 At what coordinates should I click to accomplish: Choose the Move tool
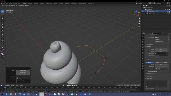point(2,18)
